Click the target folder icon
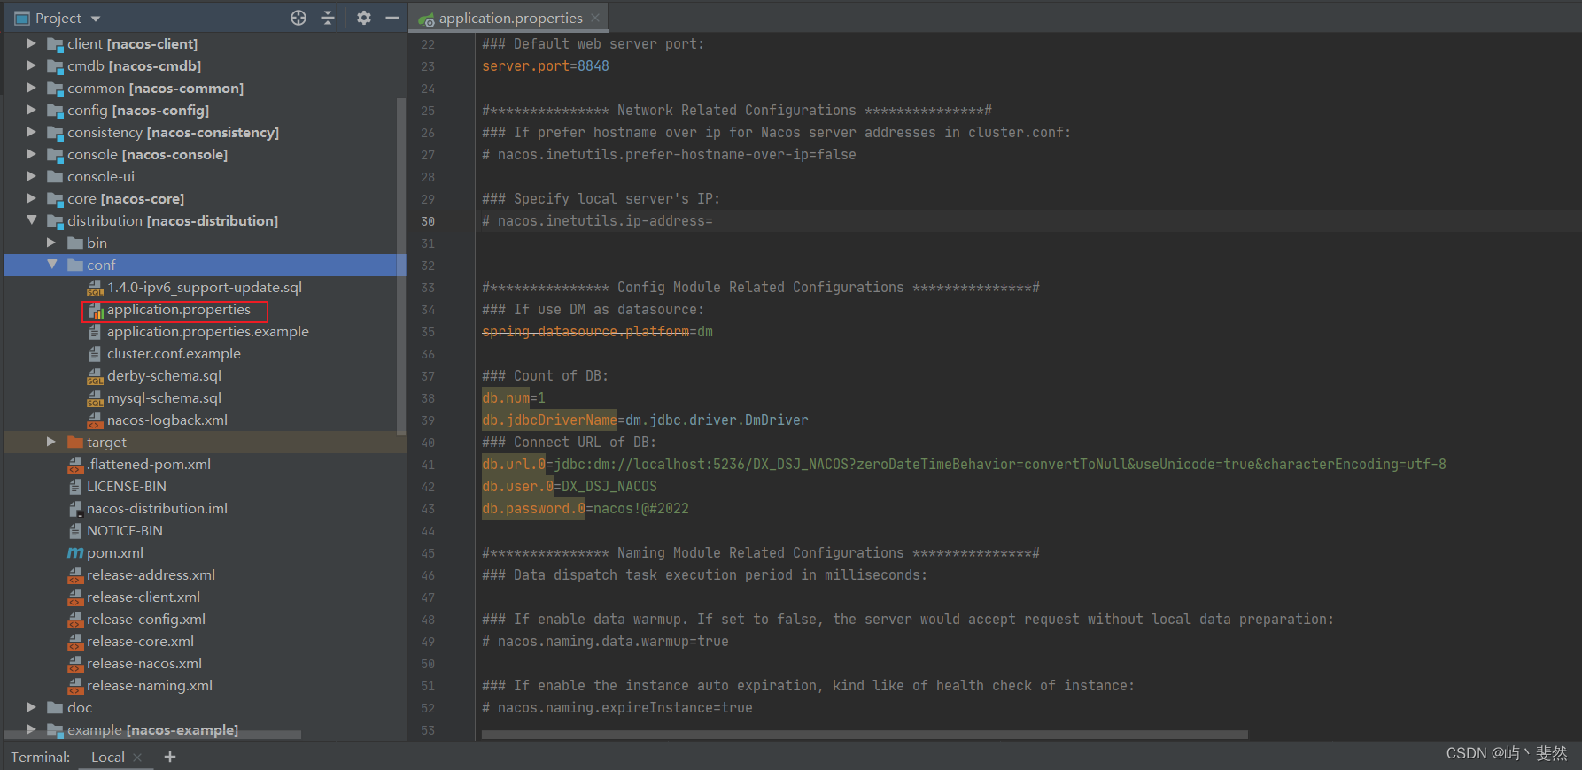 (x=75, y=442)
